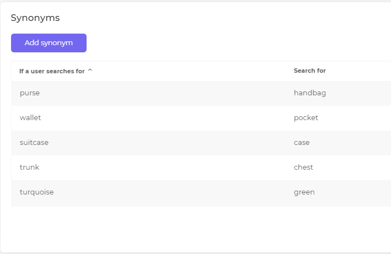Click the Synonyms page heading
391x254 pixels.
click(35, 18)
